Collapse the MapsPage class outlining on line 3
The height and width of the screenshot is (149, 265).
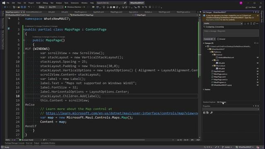[x=24, y=29]
